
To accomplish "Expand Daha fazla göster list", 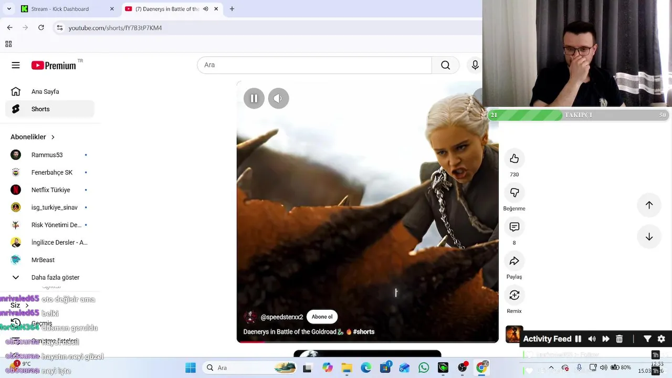I will click(x=50, y=277).
